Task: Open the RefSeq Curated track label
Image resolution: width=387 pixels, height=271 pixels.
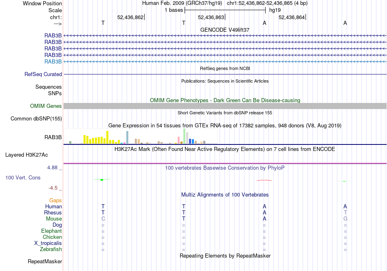Action: pos(43,74)
